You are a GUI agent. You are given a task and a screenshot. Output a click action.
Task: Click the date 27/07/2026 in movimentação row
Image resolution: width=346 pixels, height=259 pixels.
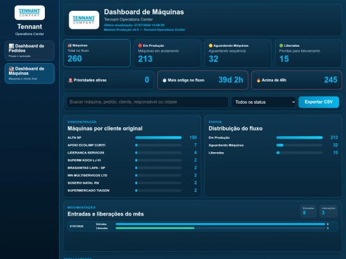click(x=76, y=226)
